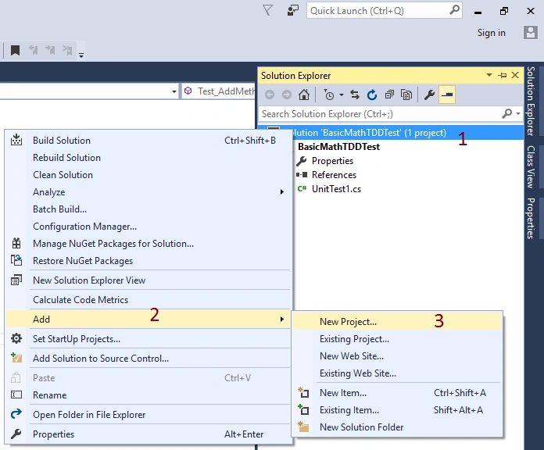Click the Collapse All icon
Screen dimensions: 544x450
[x=389, y=95]
